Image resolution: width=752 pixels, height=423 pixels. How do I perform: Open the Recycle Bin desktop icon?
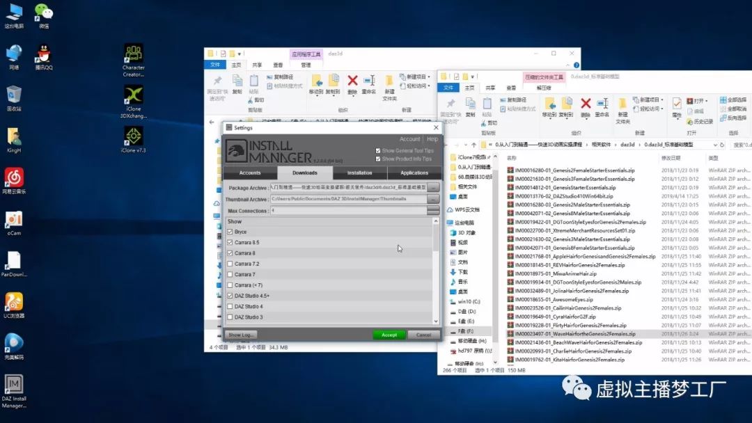[x=14, y=98]
